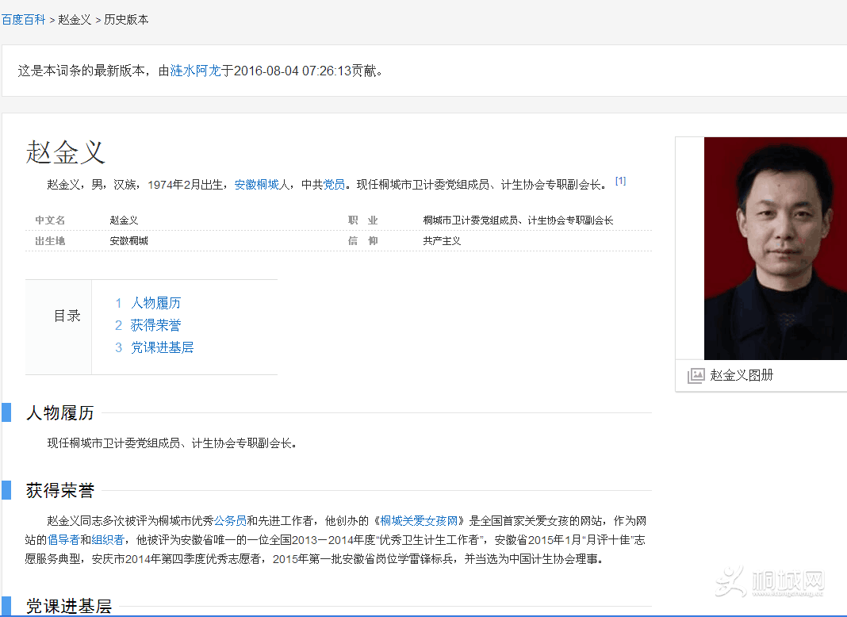Click the 获得荣誉 section heading
The height and width of the screenshot is (617, 847).
pos(60,491)
